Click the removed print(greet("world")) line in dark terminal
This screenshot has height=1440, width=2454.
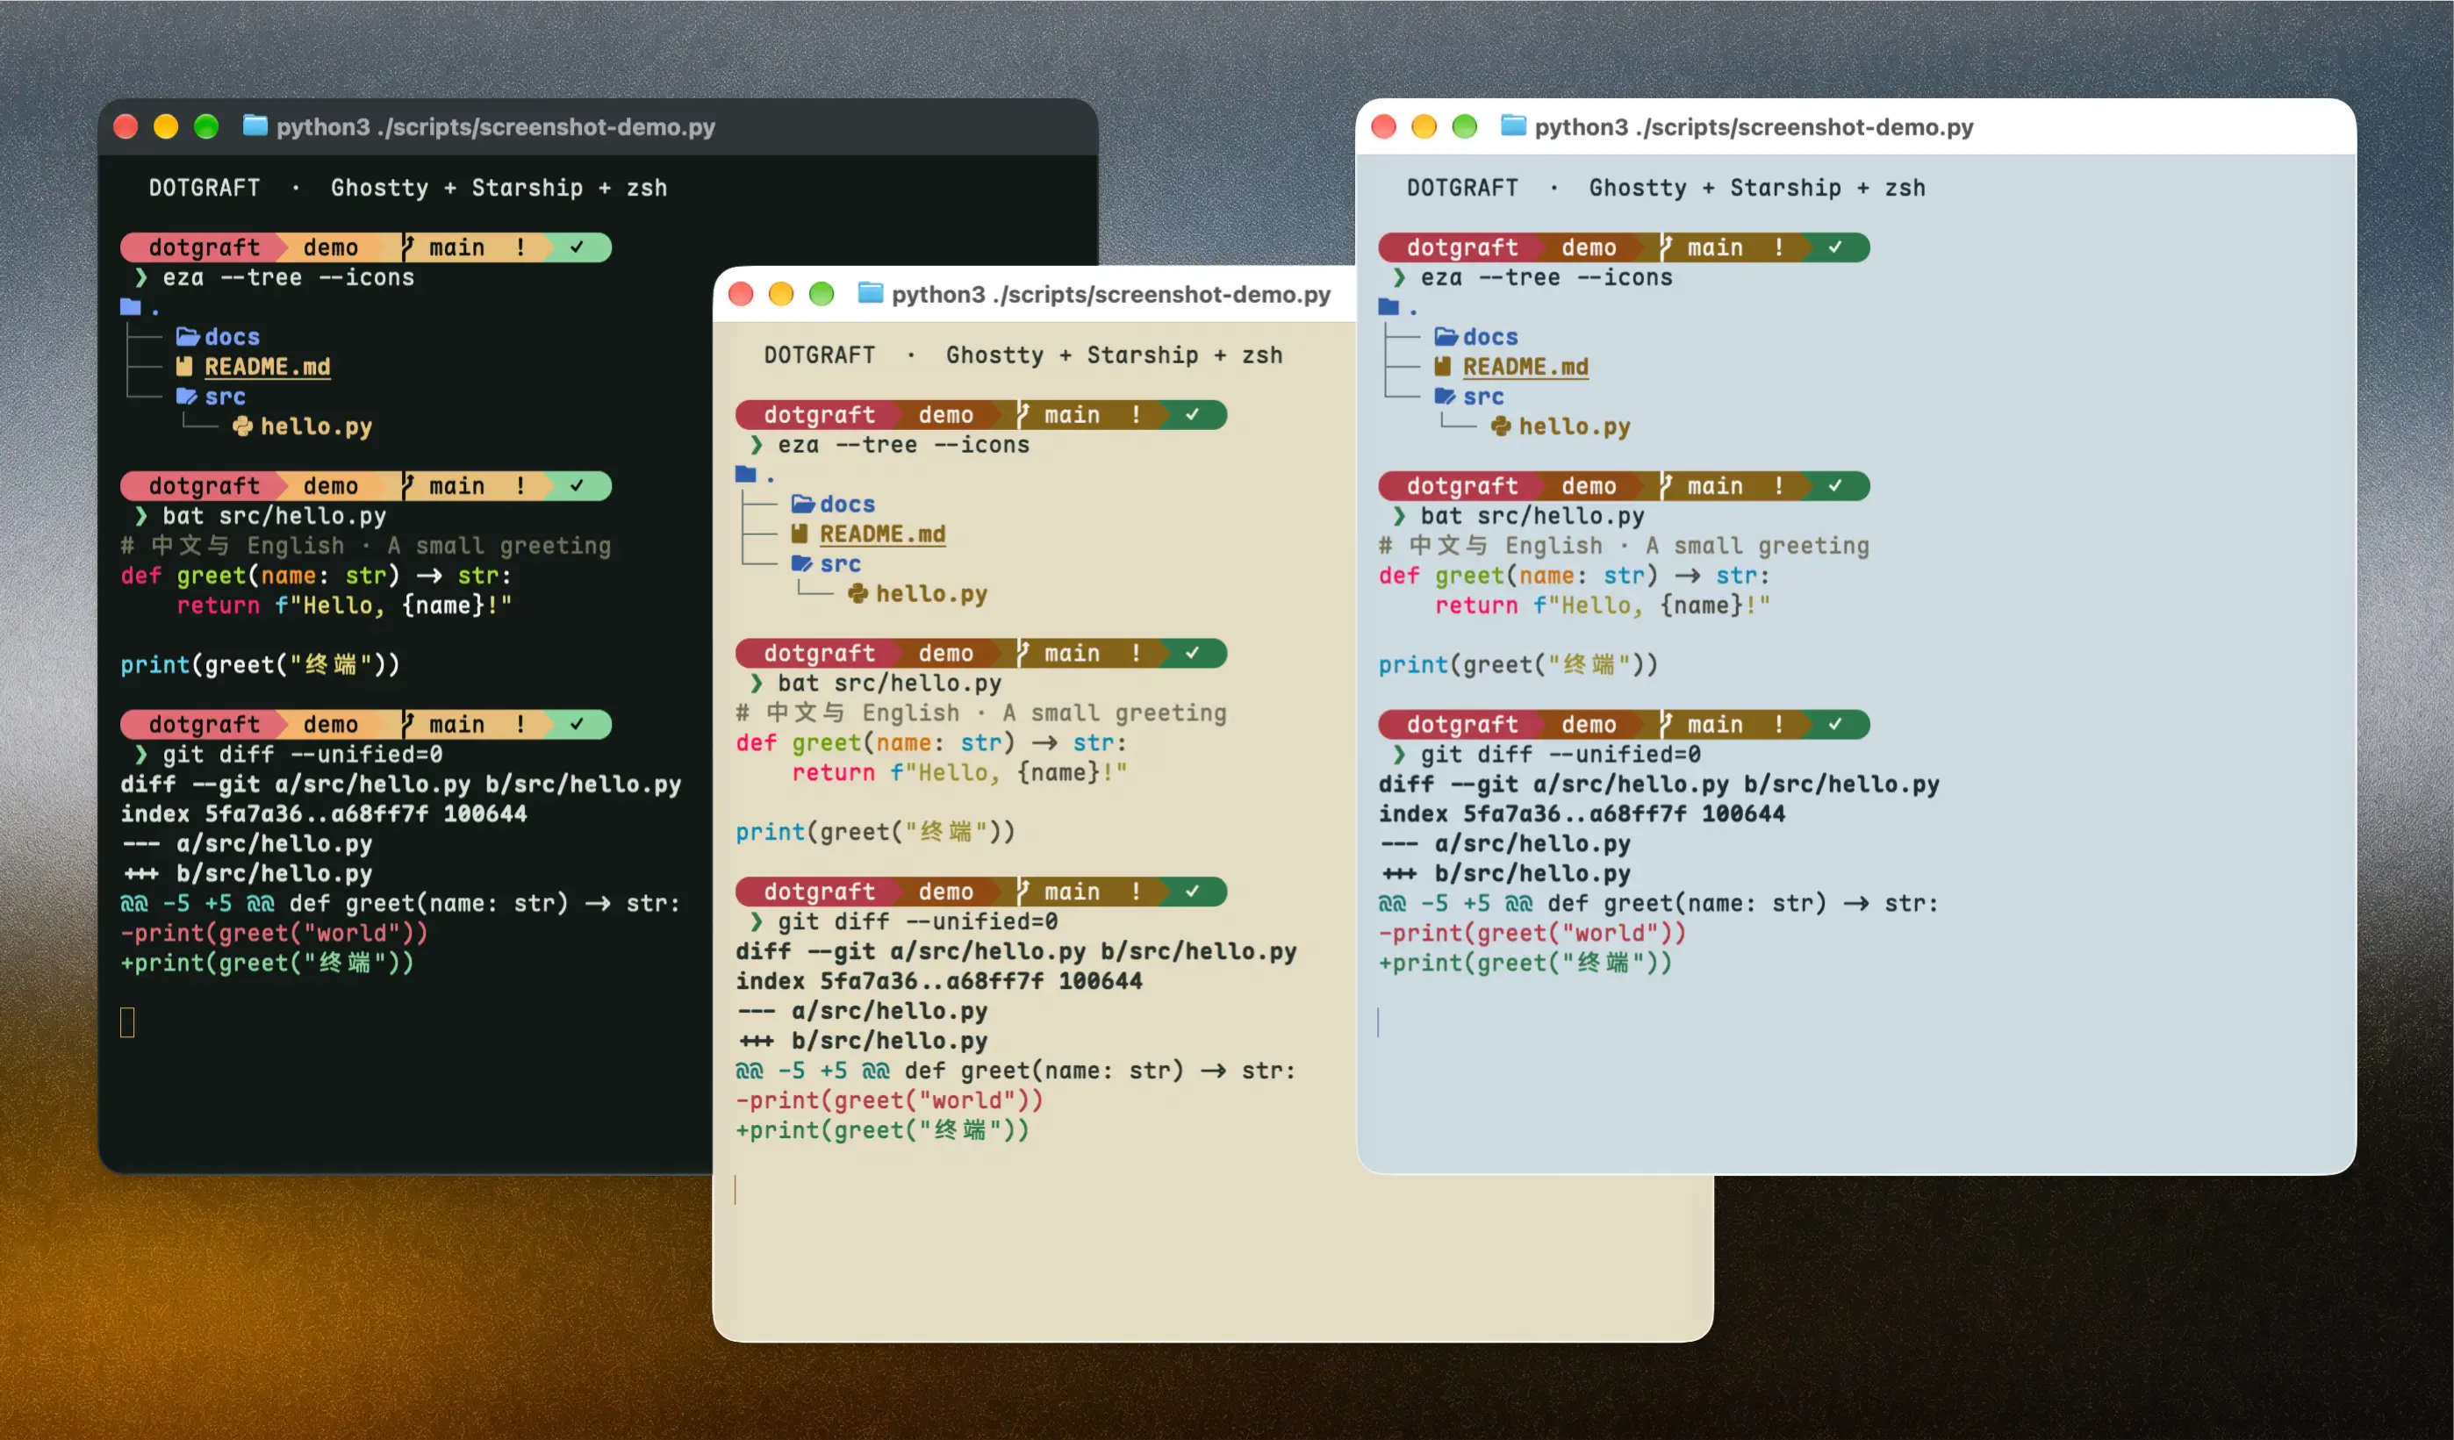[x=274, y=934]
